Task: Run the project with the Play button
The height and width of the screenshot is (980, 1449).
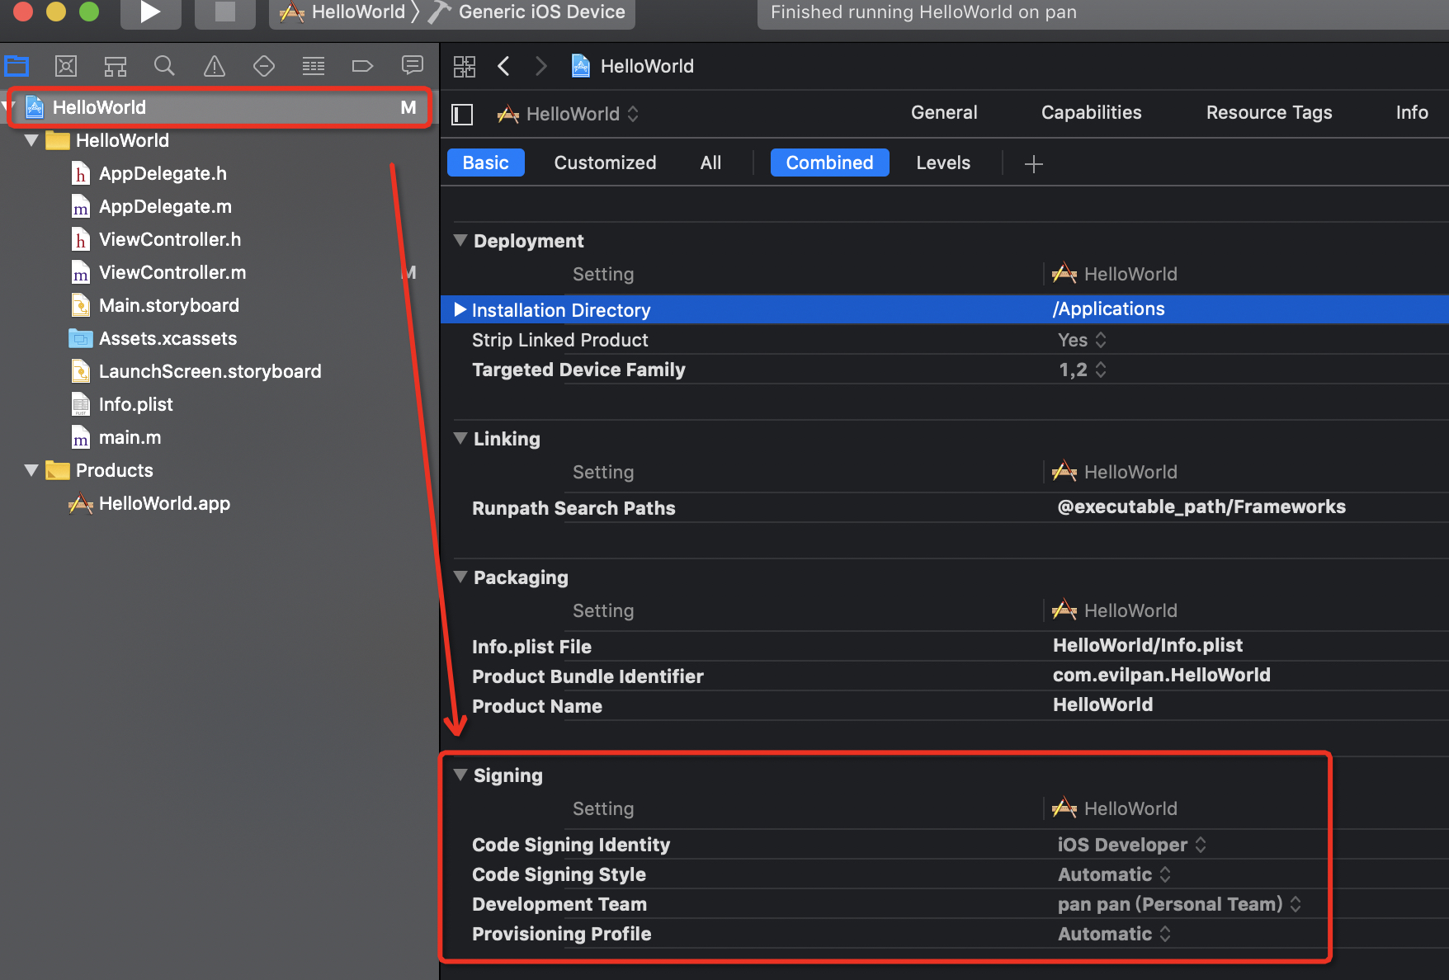Action: 150,12
